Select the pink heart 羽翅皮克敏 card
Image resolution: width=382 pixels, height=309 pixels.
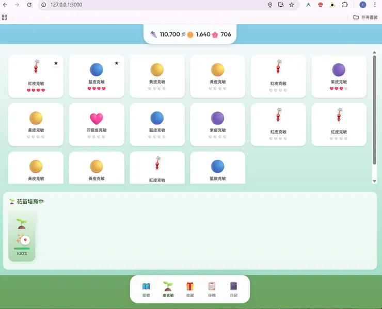tap(97, 125)
